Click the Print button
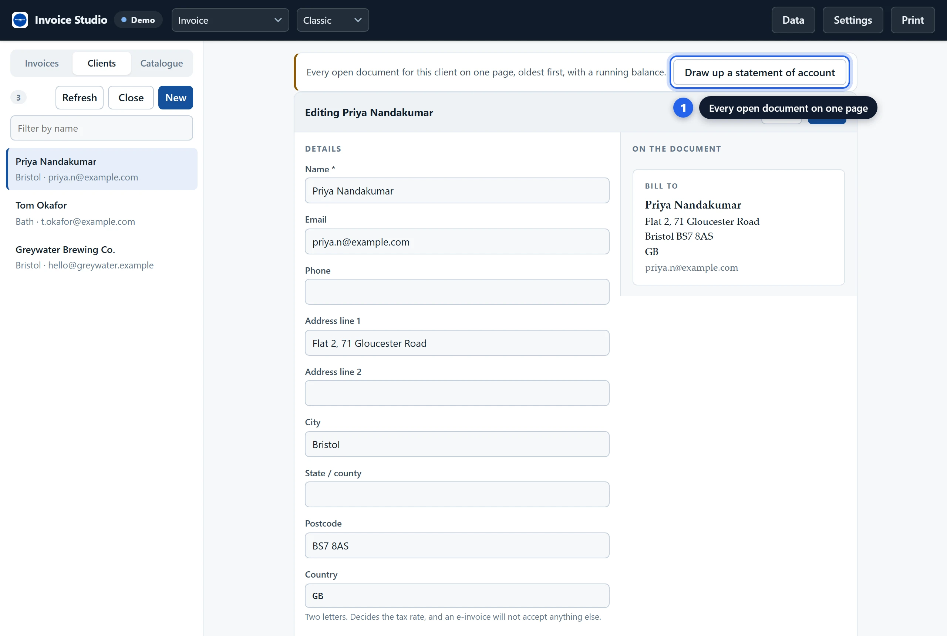This screenshot has height=636, width=947. pos(913,20)
